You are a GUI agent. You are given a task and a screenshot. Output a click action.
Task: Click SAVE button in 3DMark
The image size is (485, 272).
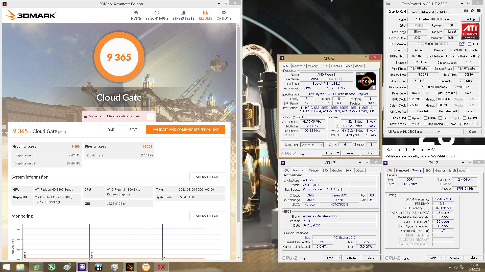133,129
